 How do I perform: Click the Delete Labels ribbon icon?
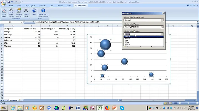pos(26,13)
